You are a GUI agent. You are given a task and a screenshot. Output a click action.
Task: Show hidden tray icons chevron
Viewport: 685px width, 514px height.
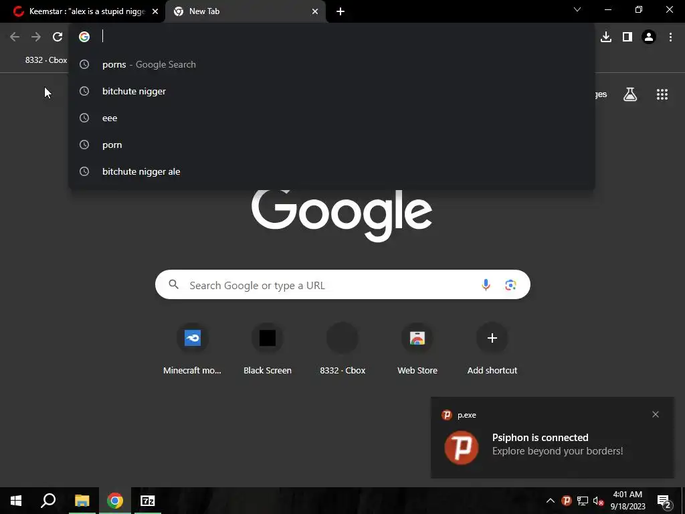click(x=551, y=501)
